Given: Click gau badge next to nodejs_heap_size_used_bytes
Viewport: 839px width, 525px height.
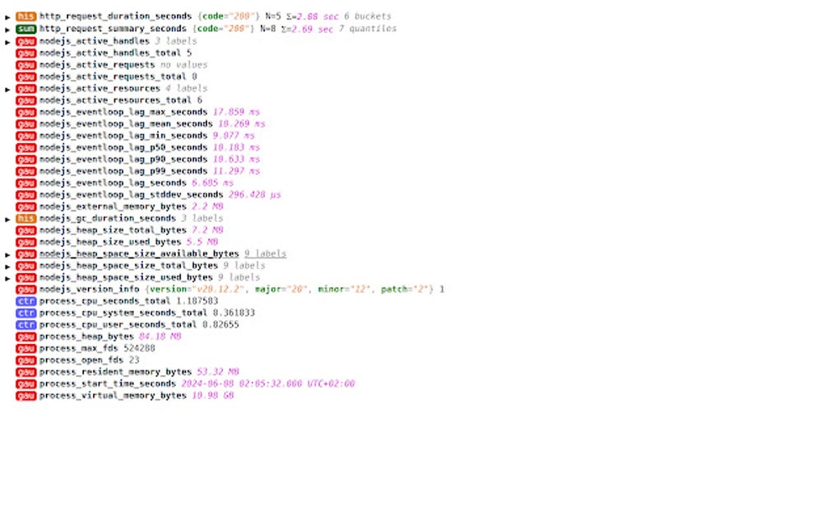Looking at the screenshot, I should pyautogui.click(x=25, y=242).
